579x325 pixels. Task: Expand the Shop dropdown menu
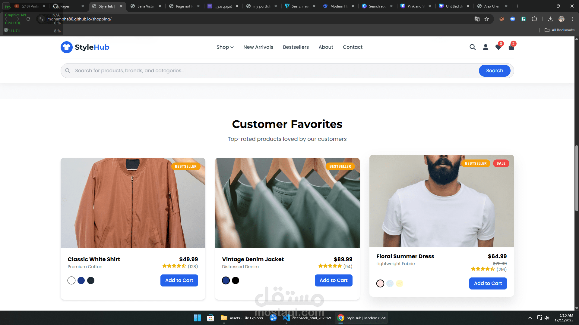(225, 47)
